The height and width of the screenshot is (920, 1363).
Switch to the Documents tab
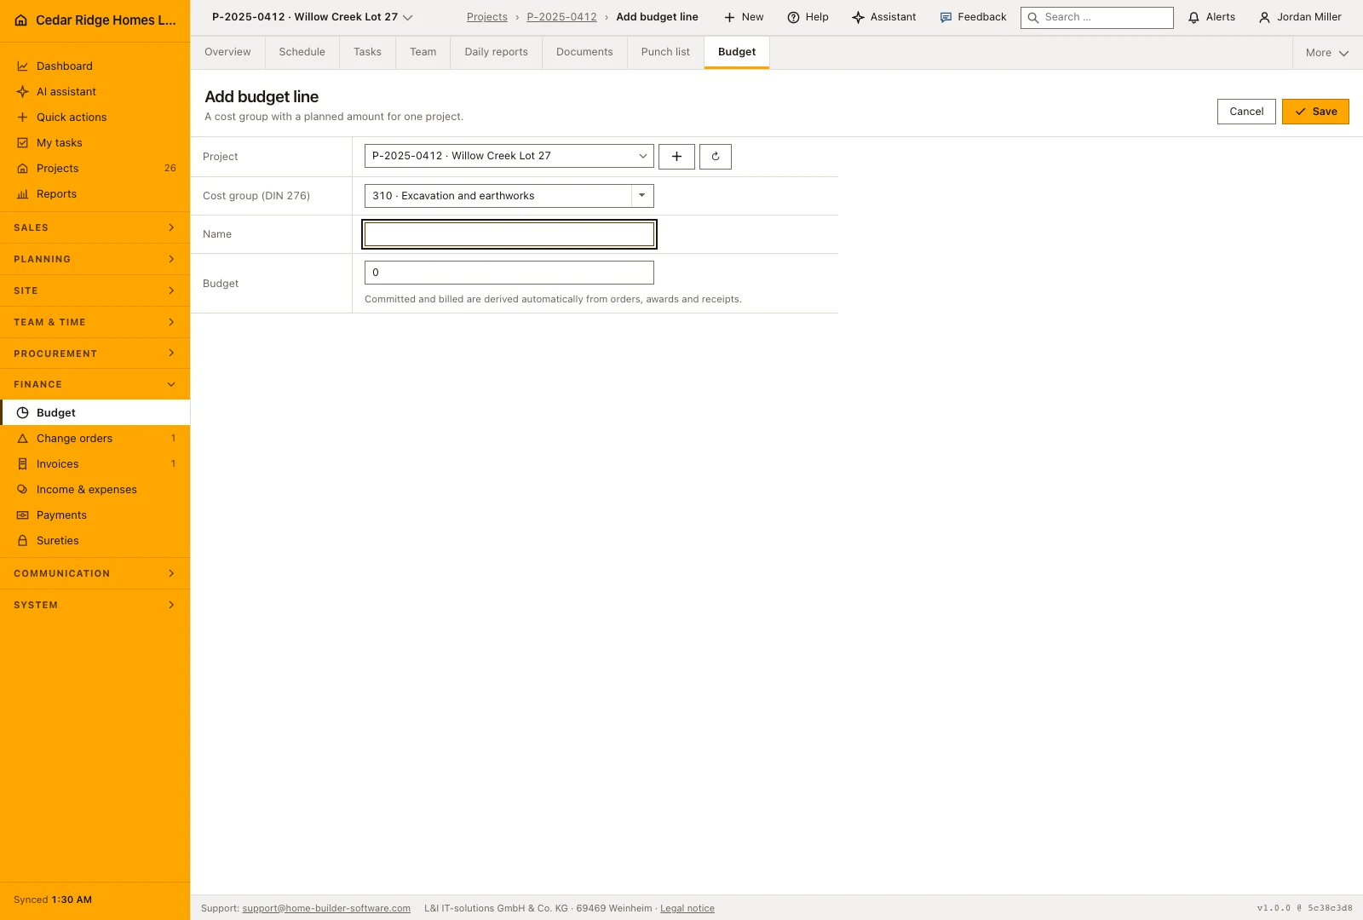point(584,52)
